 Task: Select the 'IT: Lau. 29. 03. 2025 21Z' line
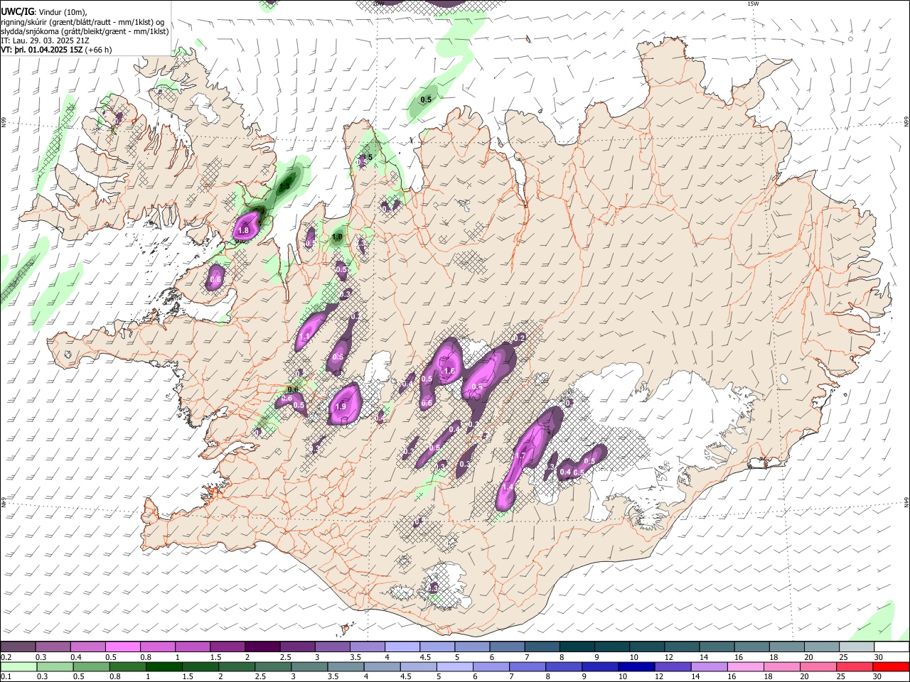coord(45,40)
